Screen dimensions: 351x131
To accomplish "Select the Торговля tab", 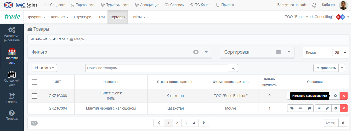I will tap(118, 17).
